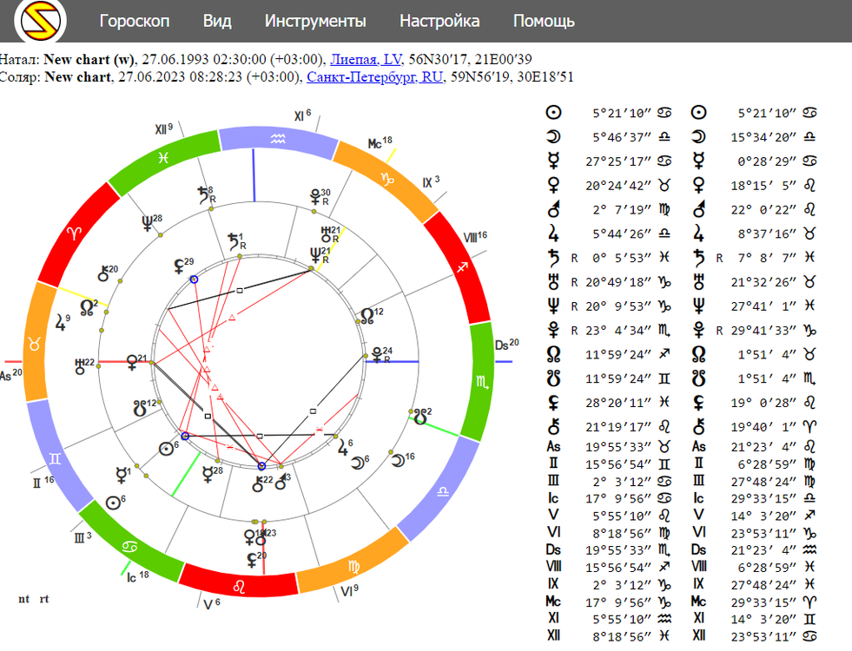This screenshot has height=651, width=852.
Task: Click the Scorpio segment of the zodiac ring
Action: 481,381
